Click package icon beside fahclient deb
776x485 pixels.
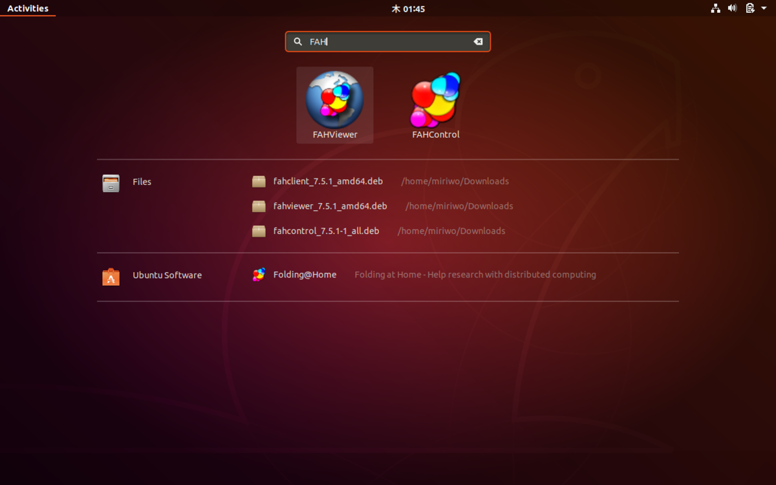point(259,182)
